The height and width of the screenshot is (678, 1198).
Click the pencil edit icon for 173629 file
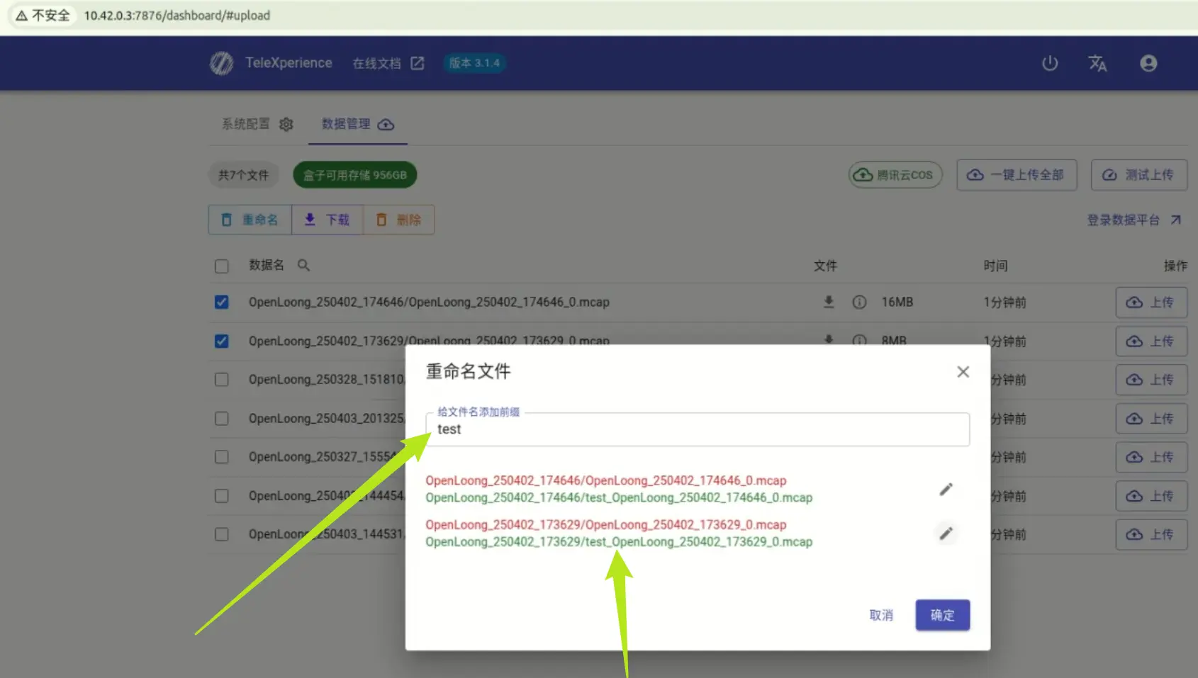pyautogui.click(x=946, y=533)
